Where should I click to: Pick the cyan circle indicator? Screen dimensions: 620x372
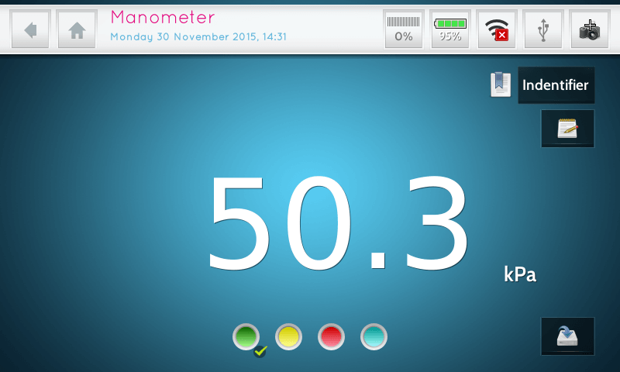(374, 337)
